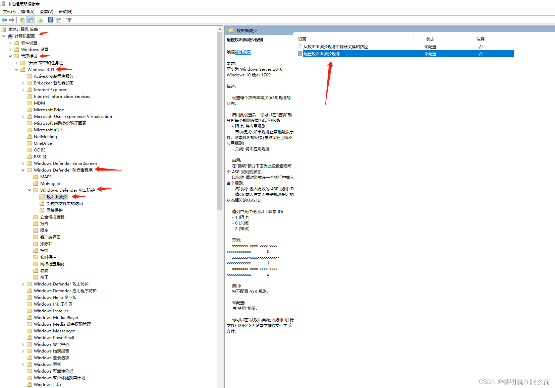Screen dimensions: 555x388
Task: Expand the Windows 安全中心 node
Action: click(23, 344)
